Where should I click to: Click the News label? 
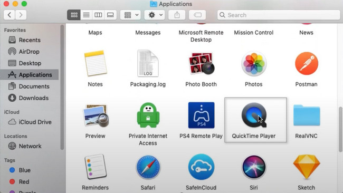306,33
